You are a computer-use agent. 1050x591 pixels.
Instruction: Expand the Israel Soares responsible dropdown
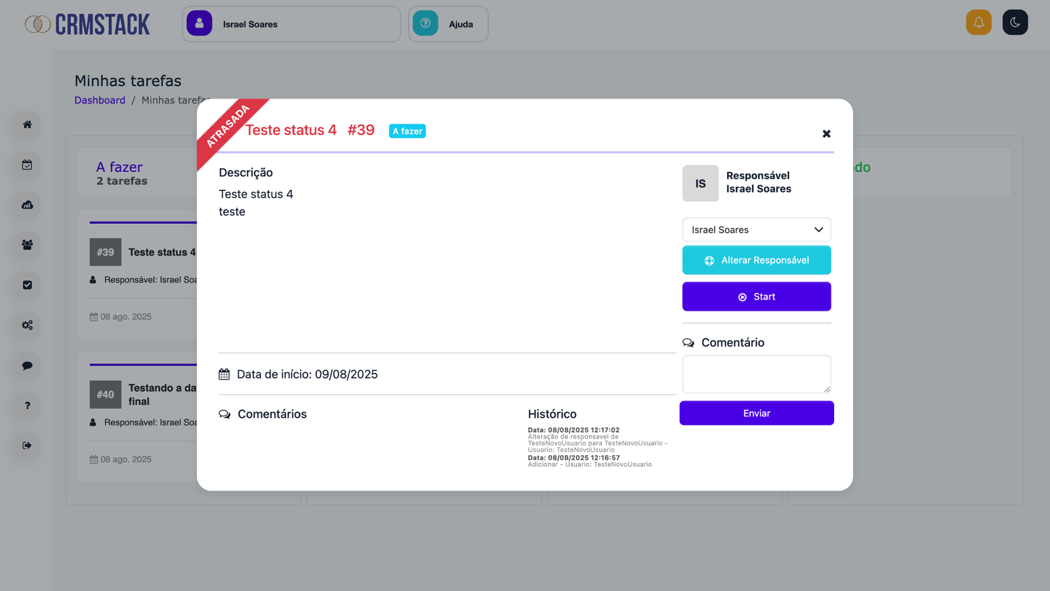(x=756, y=230)
